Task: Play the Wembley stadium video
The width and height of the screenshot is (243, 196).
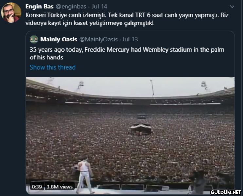Action: 130,136
